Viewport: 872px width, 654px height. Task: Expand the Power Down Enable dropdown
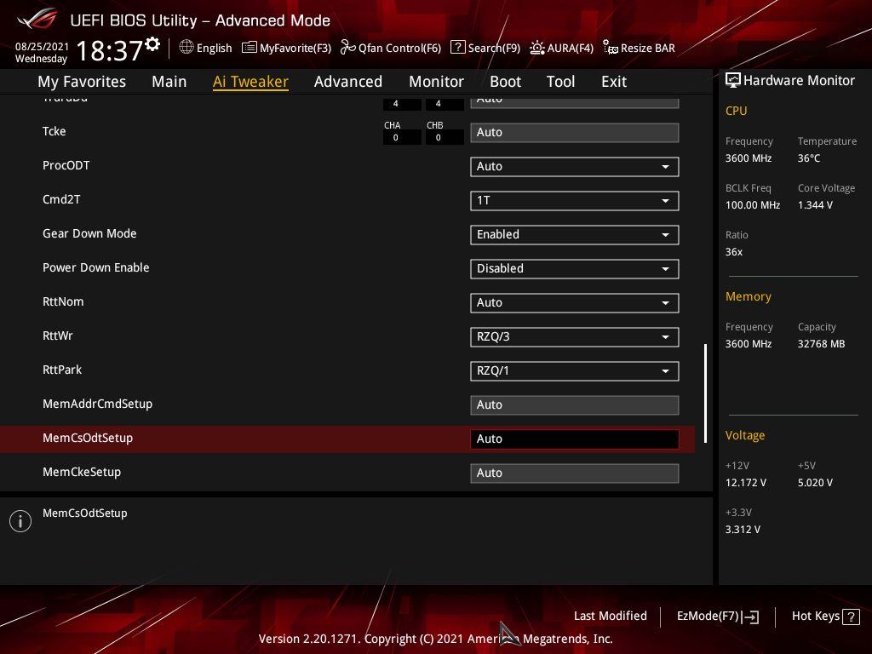575,268
